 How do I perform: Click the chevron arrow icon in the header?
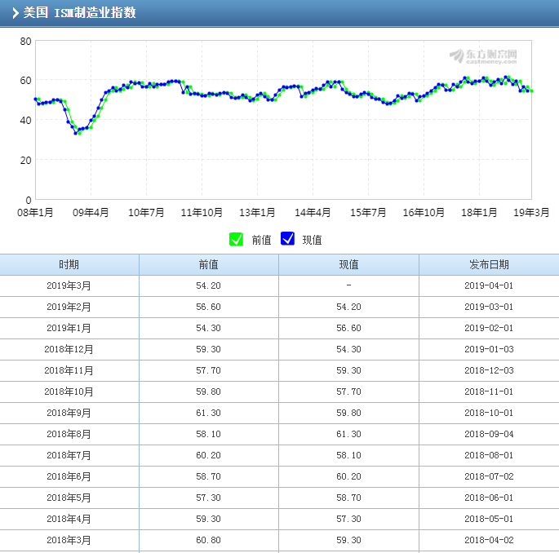15,13
